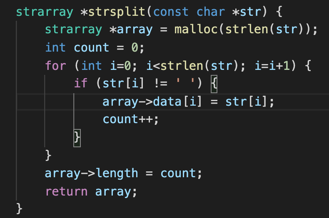
Task: Click the return keyword
Action: pyautogui.click(x=66, y=191)
